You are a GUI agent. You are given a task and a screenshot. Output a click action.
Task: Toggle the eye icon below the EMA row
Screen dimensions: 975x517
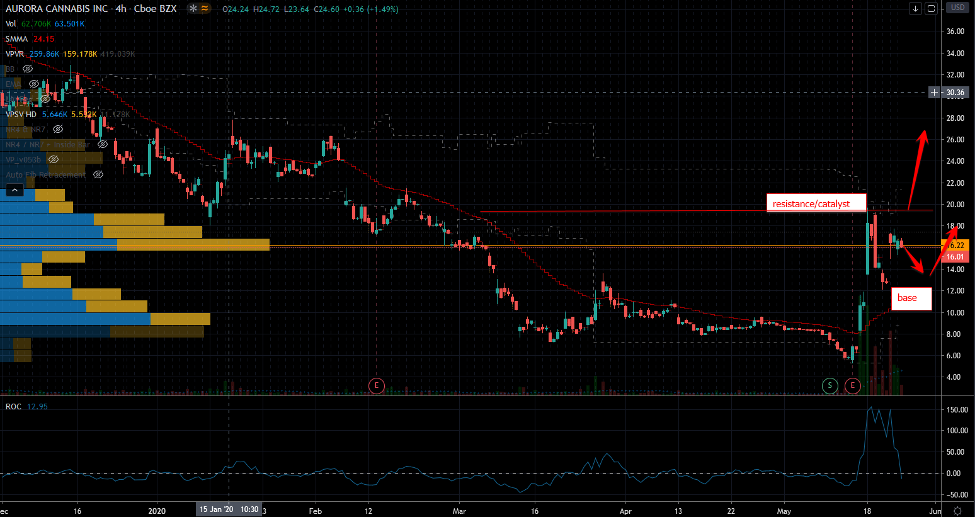pyautogui.click(x=45, y=99)
